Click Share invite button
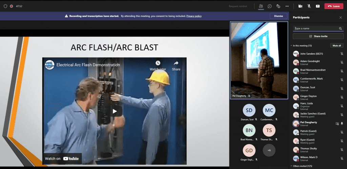The width and height of the screenshot is (347, 169). 318,36
